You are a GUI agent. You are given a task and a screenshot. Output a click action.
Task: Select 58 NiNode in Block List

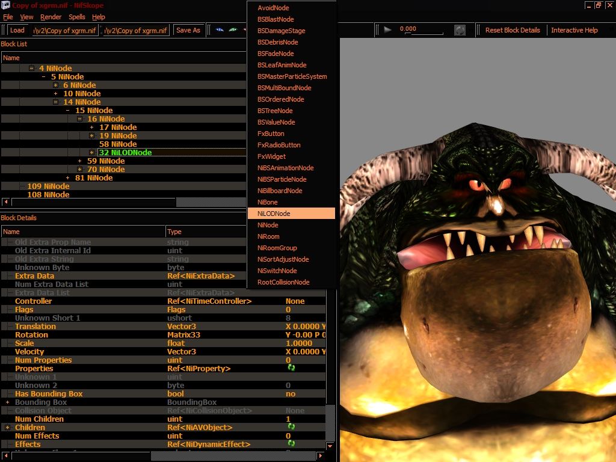118,144
